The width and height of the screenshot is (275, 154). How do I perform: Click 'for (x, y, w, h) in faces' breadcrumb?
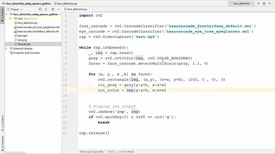pyautogui.click(x=121, y=151)
